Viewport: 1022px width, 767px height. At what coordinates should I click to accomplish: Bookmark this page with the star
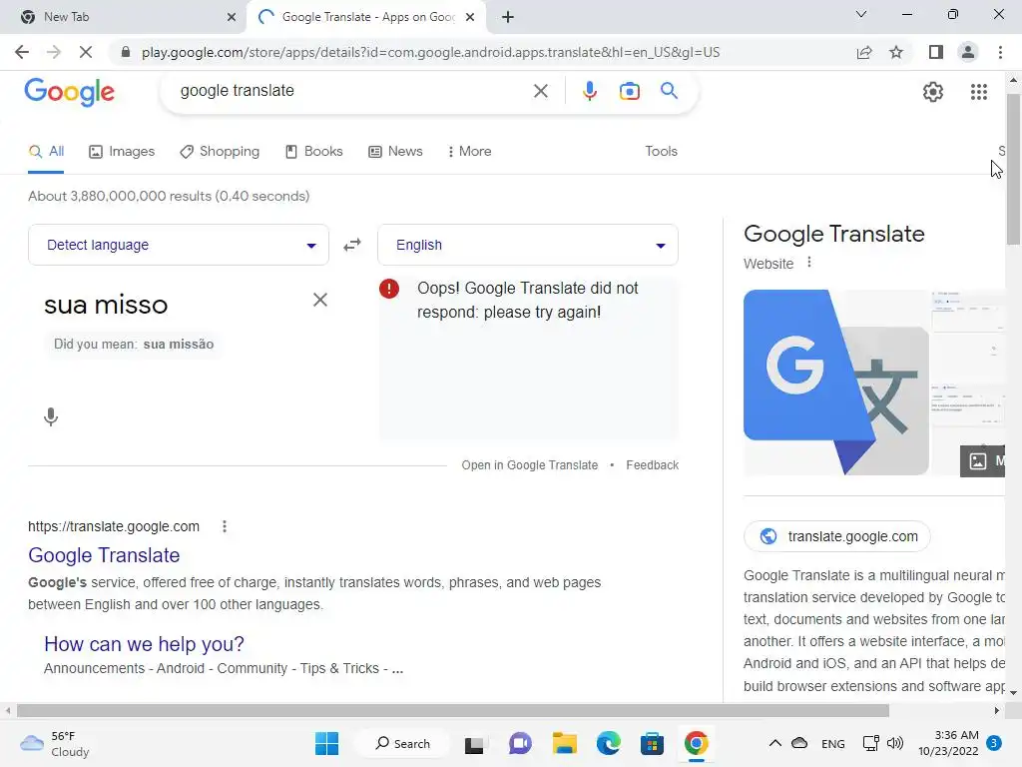896,52
